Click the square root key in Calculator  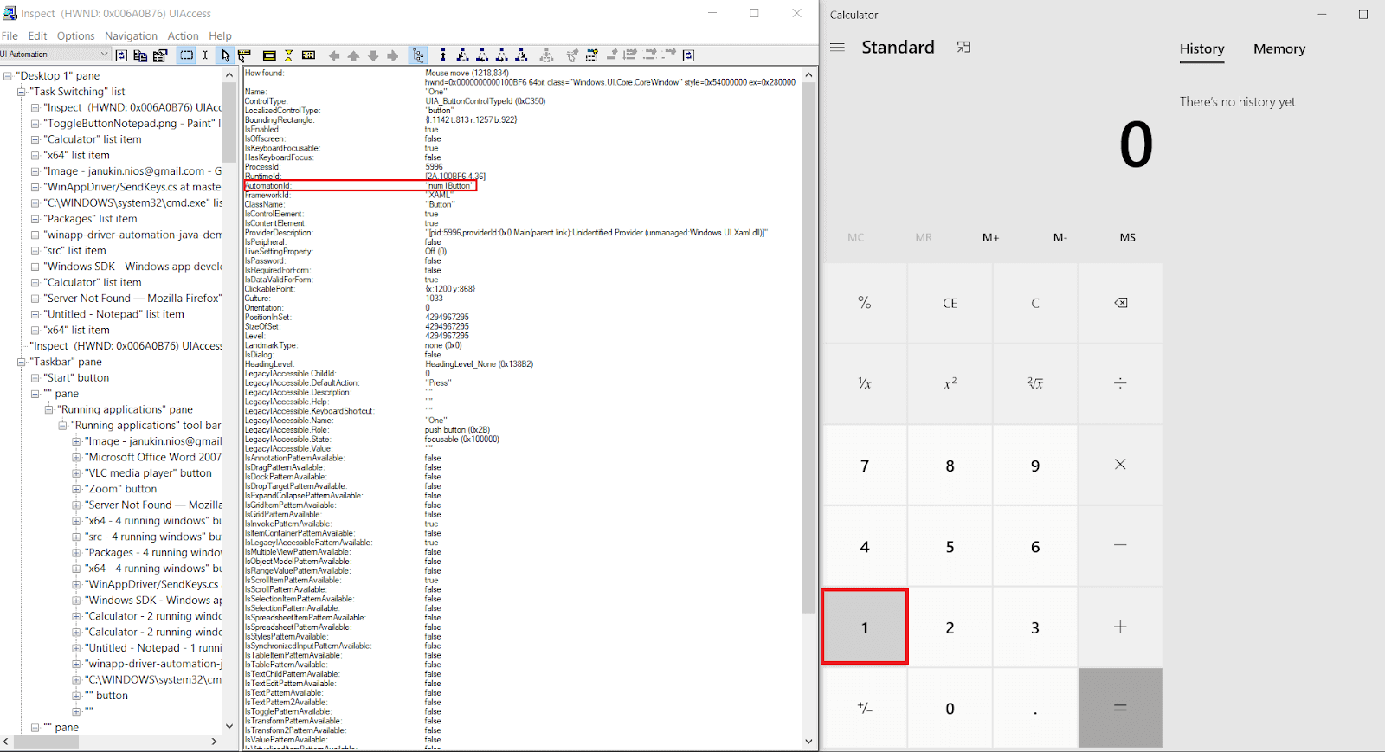[x=1035, y=383]
